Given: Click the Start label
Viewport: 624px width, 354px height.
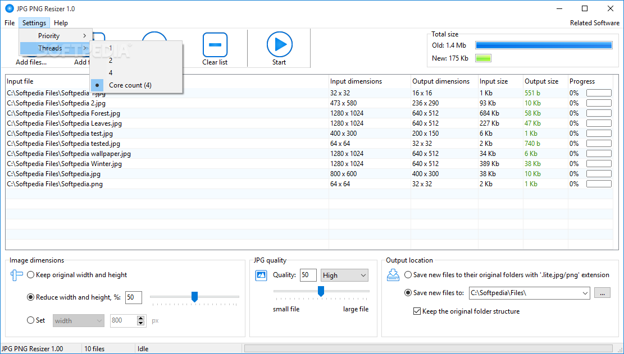Looking at the screenshot, I should point(279,62).
